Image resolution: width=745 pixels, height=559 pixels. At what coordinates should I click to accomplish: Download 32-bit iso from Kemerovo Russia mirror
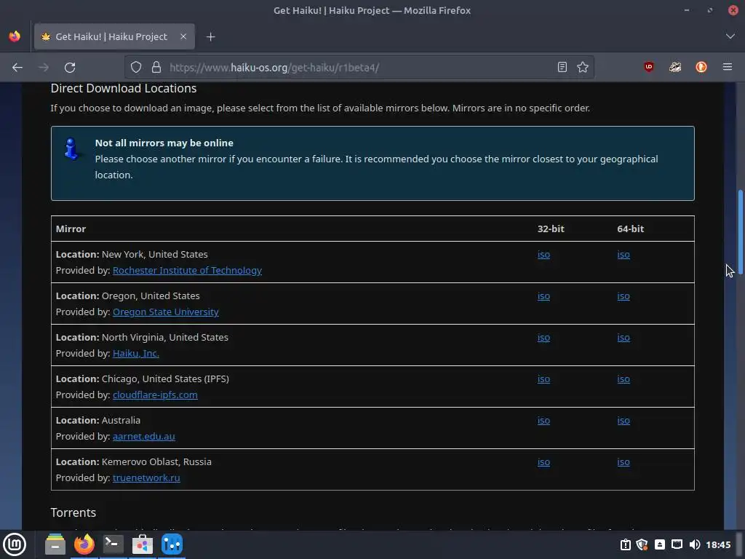click(x=543, y=462)
